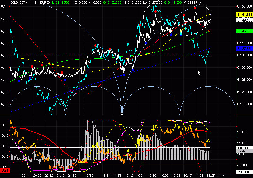Click the yellow 6,151.835 price label
The height and width of the screenshot is (178, 253).
point(244,14)
